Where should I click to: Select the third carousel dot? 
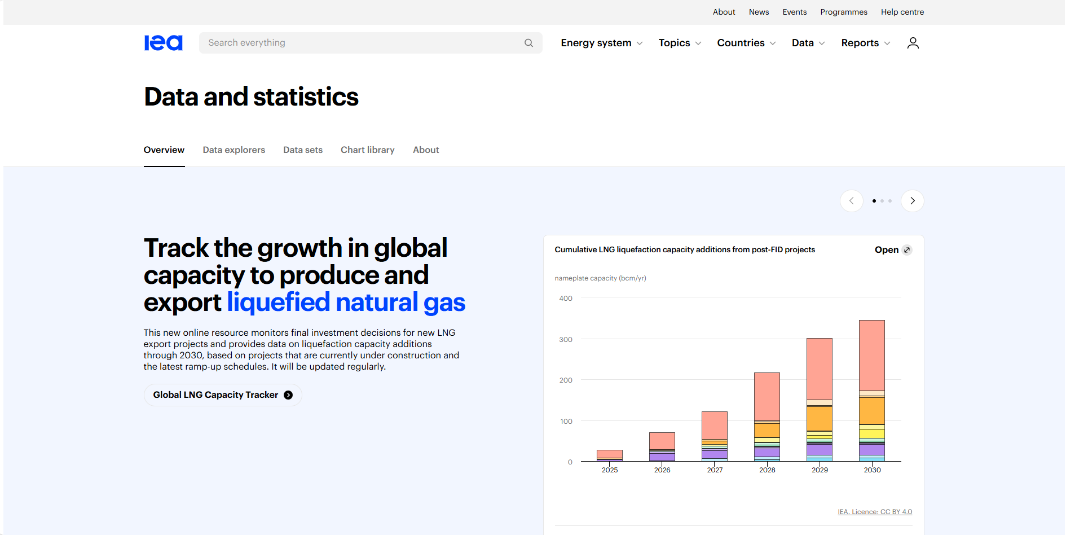tap(890, 201)
